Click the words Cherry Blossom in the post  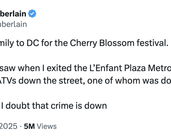pyautogui.click(x=102, y=43)
